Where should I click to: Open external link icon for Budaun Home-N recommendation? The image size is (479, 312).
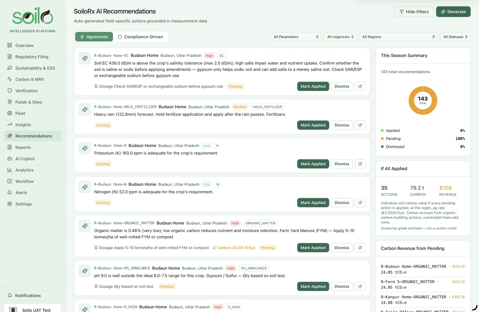(360, 203)
